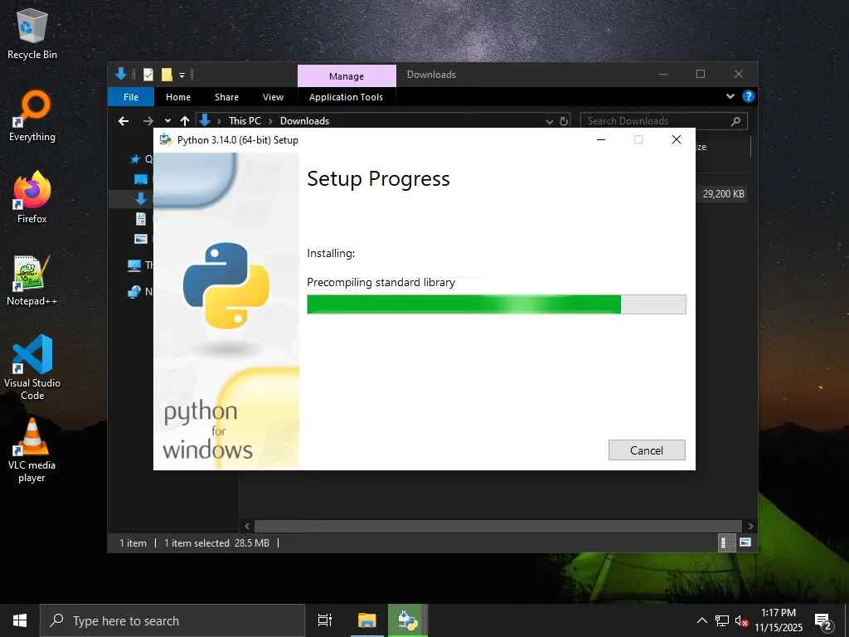Cancel the Python setup installation
This screenshot has height=637, width=849.
coord(647,450)
